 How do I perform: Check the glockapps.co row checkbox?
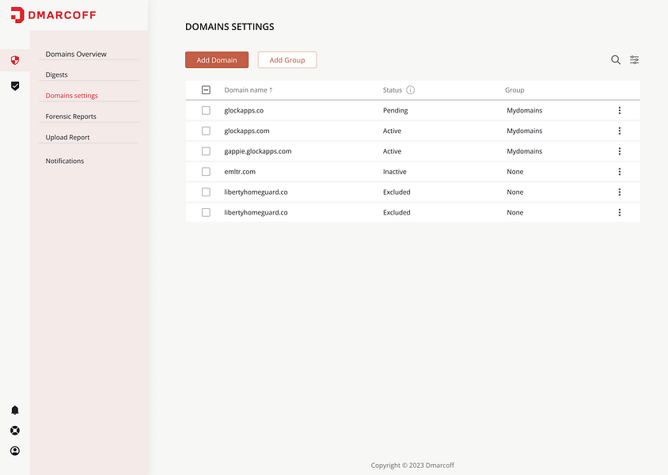pyautogui.click(x=206, y=110)
